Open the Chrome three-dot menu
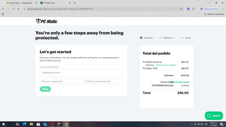This screenshot has height=127, width=226. point(223,9)
